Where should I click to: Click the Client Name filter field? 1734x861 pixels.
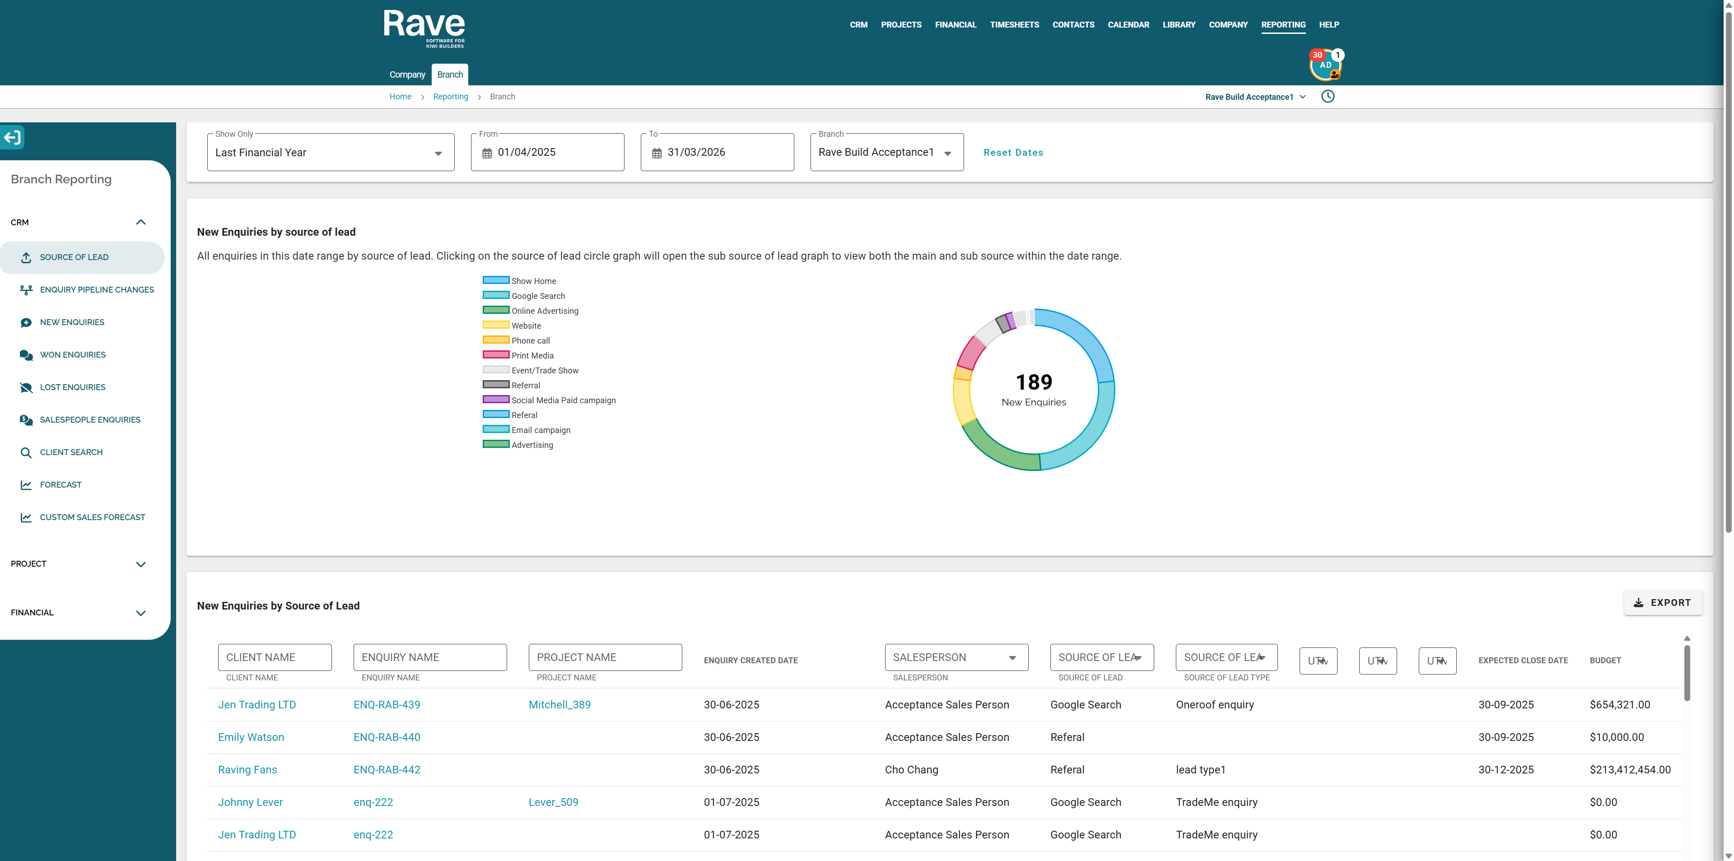(275, 657)
